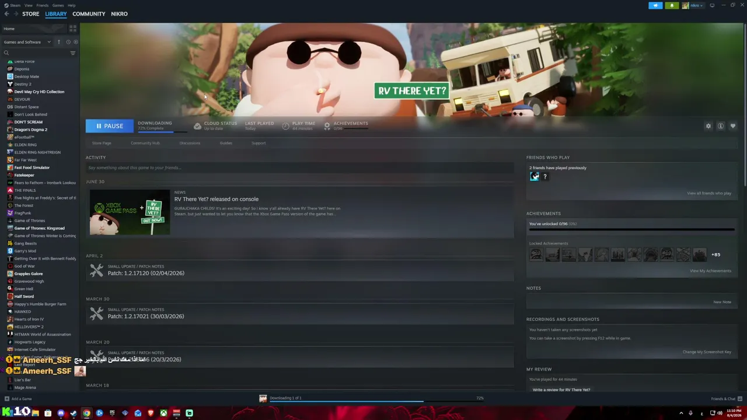Show the game info details icon
The image size is (747, 420).
(x=721, y=126)
